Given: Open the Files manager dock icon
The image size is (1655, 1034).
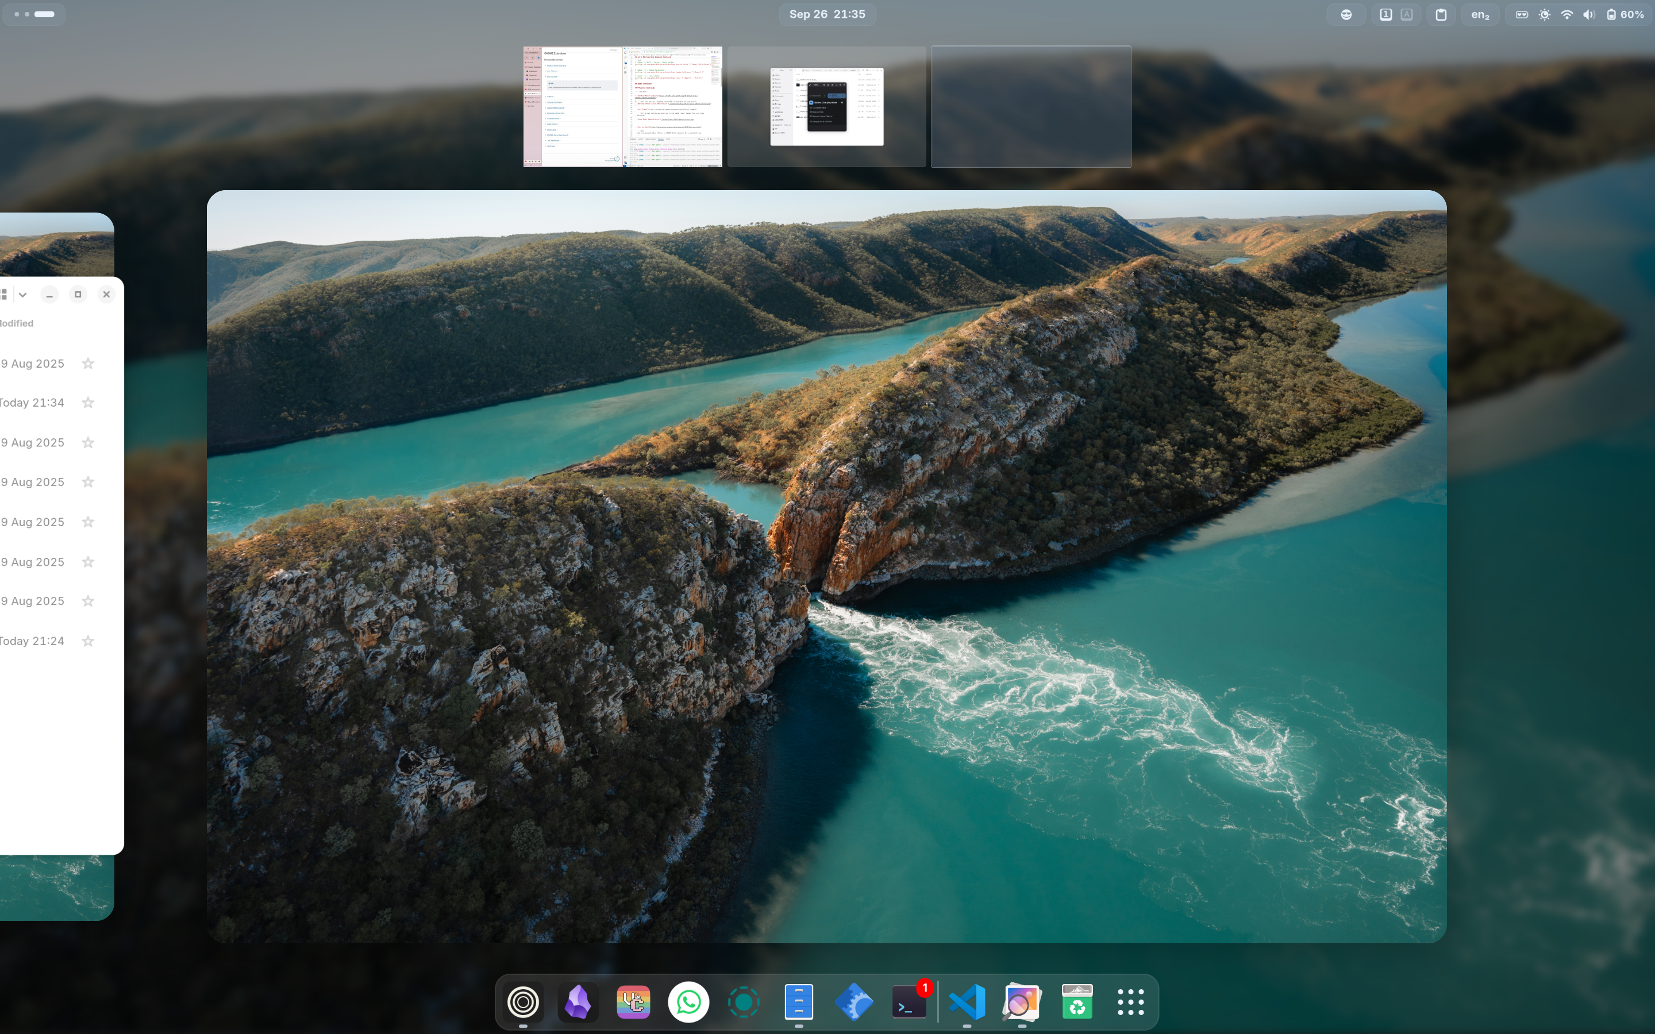Looking at the screenshot, I should click(798, 1002).
